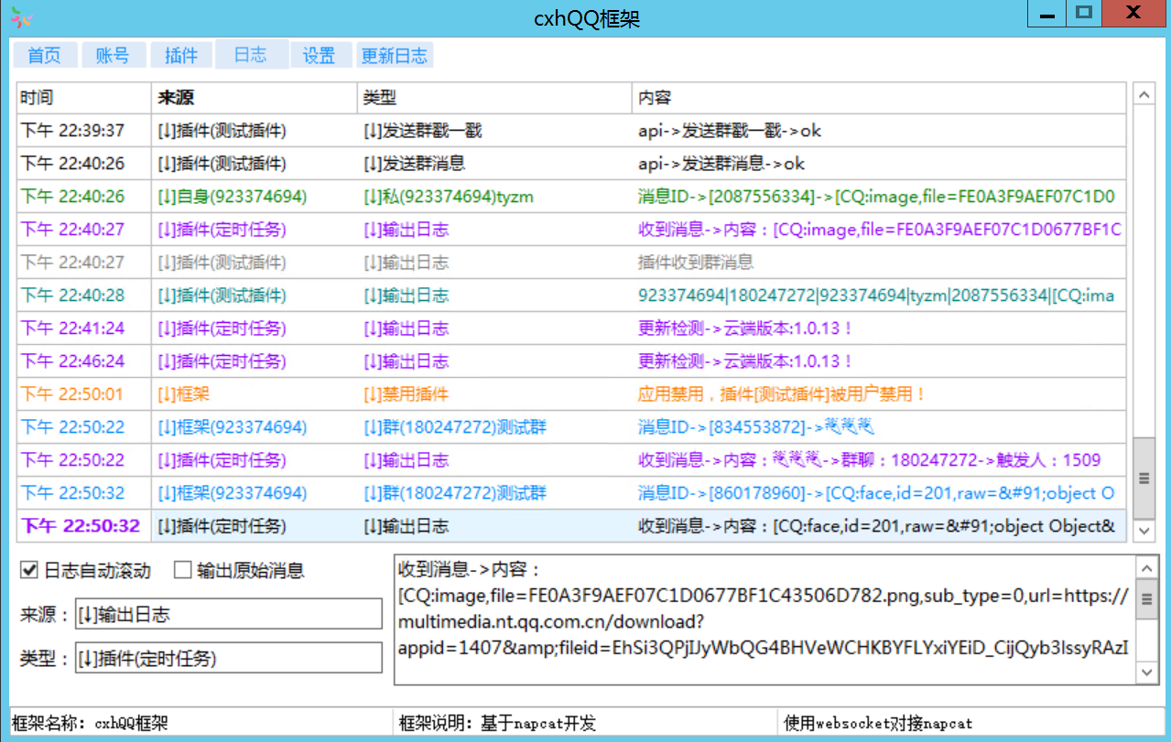Click the 来源 text field
This screenshot has height=742, width=1171.
pyautogui.click(x=229, y=615)
